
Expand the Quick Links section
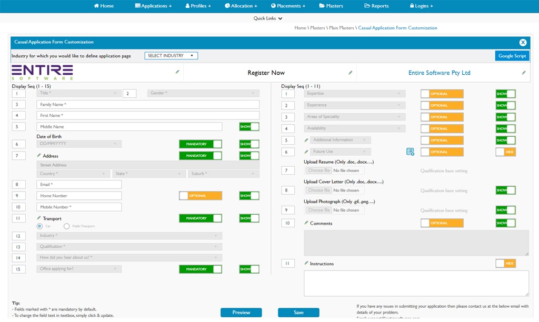click(268, 18)
